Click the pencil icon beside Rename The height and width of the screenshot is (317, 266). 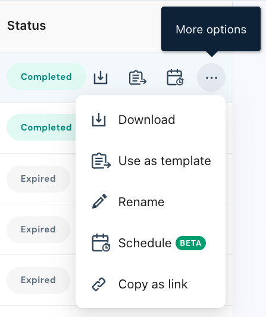coord(99,201)
